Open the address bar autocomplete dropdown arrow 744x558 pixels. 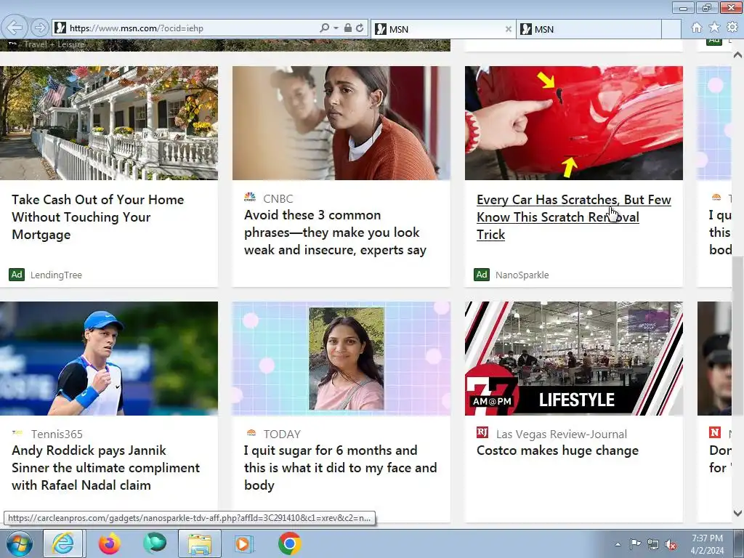click(336, 28)
